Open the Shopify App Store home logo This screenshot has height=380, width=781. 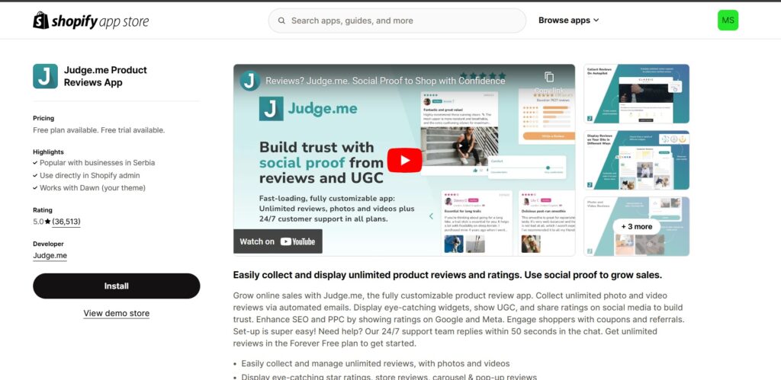tap(91, 21)
